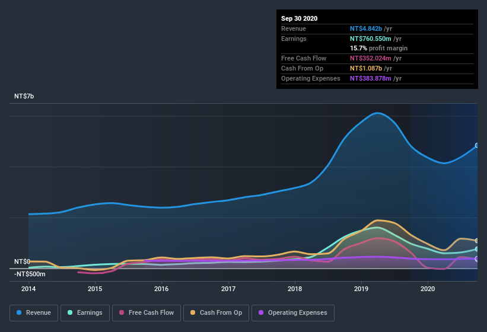Click the NT$1.087b cash from op value
This screenshot has width=487, height=332.
pos(366,68)
